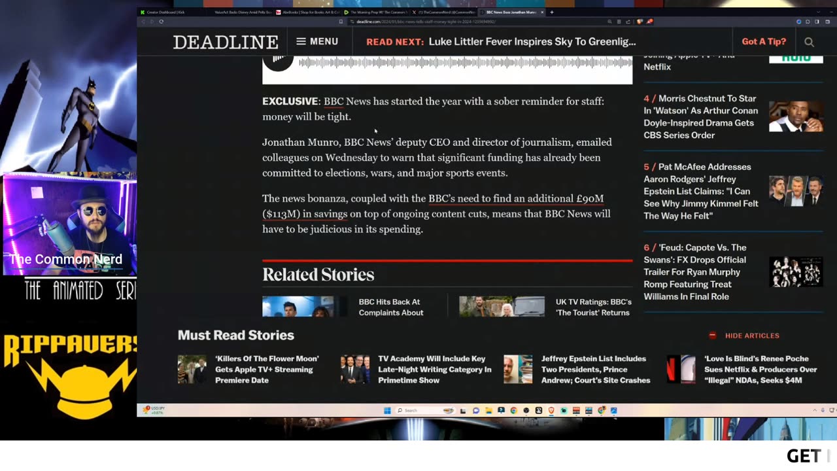Open a new browser tab
The width and height of the screenshot is (837, 471).
552,12
